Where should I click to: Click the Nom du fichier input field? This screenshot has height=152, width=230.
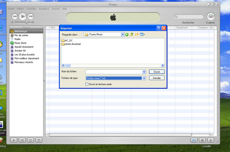pyautogui.click(x=114, y=72)
